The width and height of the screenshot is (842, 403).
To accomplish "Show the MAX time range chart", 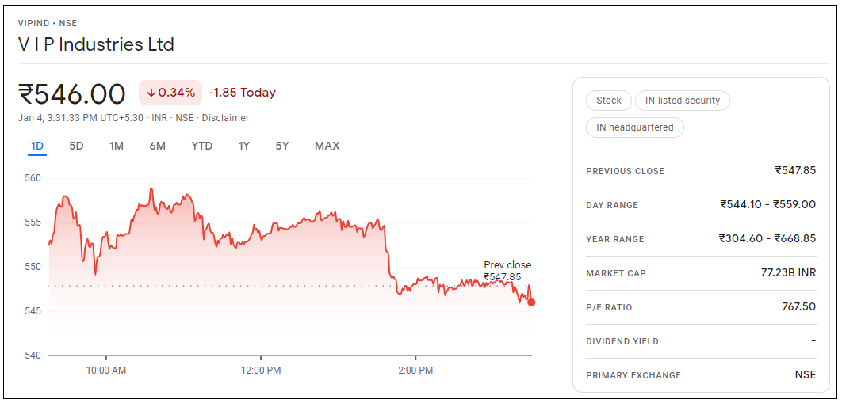I will click(327, 146).
